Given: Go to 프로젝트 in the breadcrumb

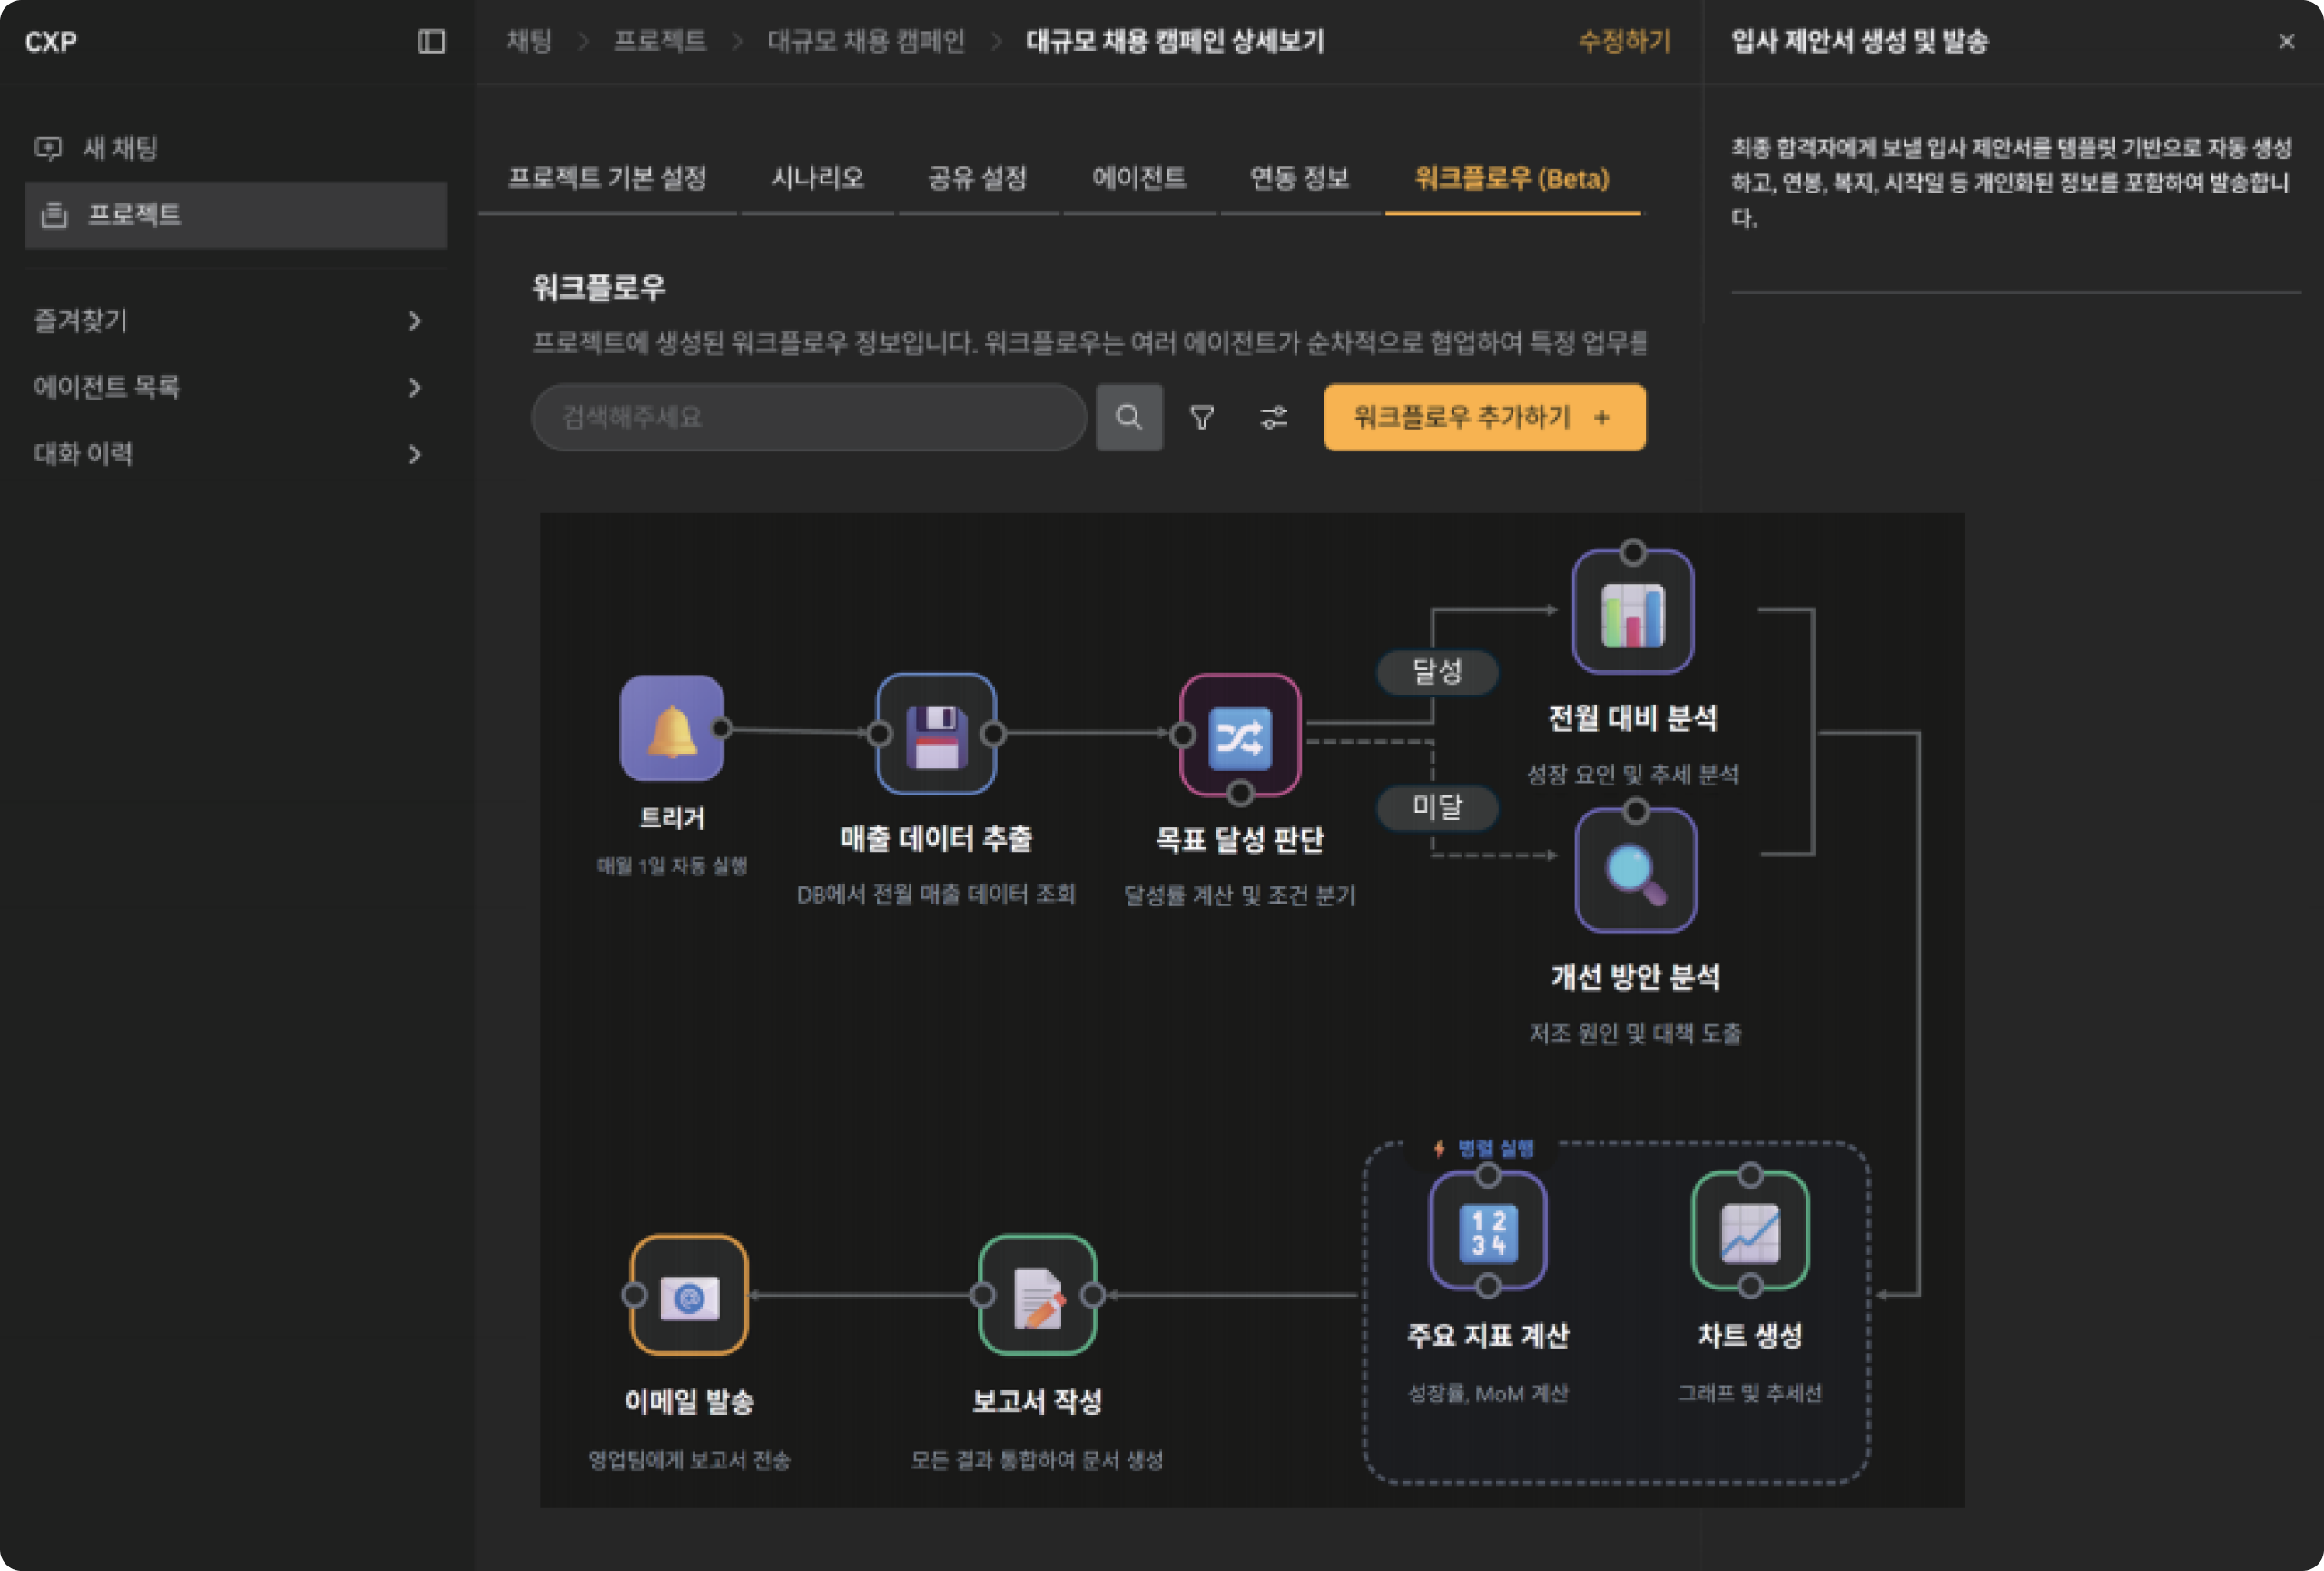Looking at the screenshot, I should click(659, 41).
